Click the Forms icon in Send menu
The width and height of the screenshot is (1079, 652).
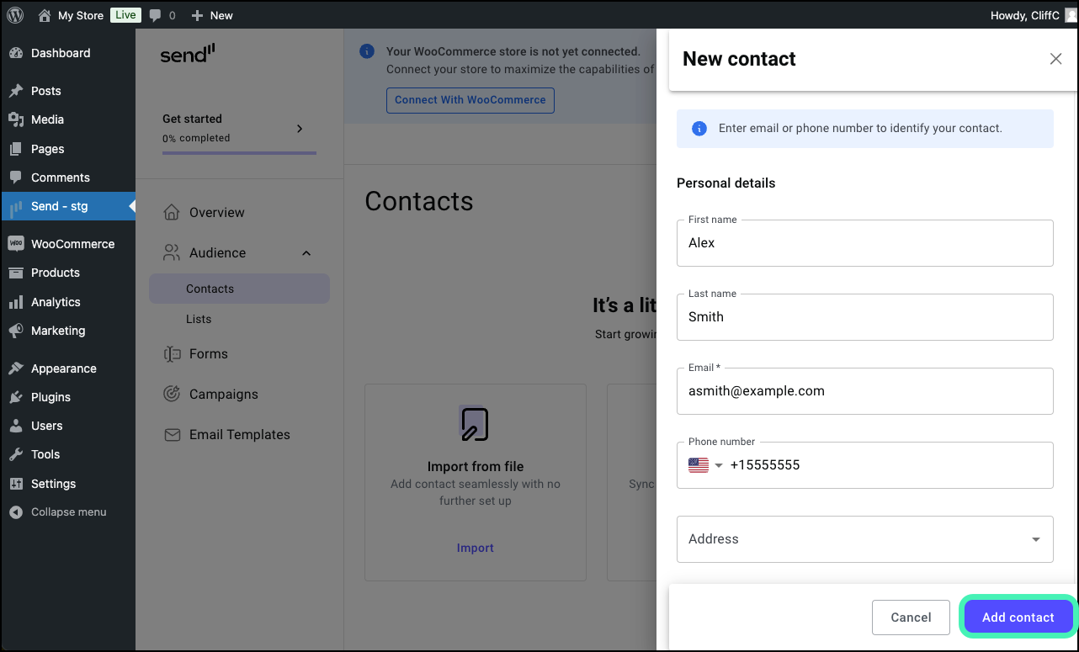point(172,354)
